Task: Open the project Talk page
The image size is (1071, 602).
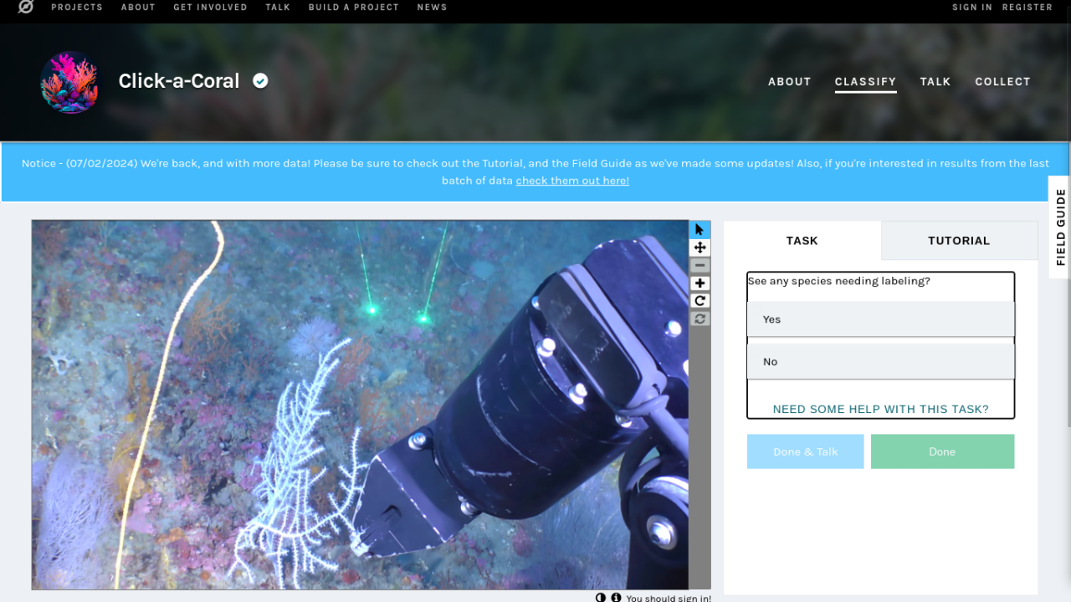Action: click(x=935, y=82)
